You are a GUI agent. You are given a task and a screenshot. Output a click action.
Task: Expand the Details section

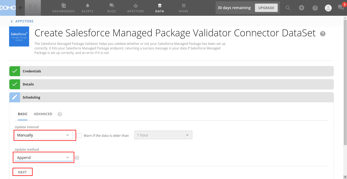coord(171,84)
